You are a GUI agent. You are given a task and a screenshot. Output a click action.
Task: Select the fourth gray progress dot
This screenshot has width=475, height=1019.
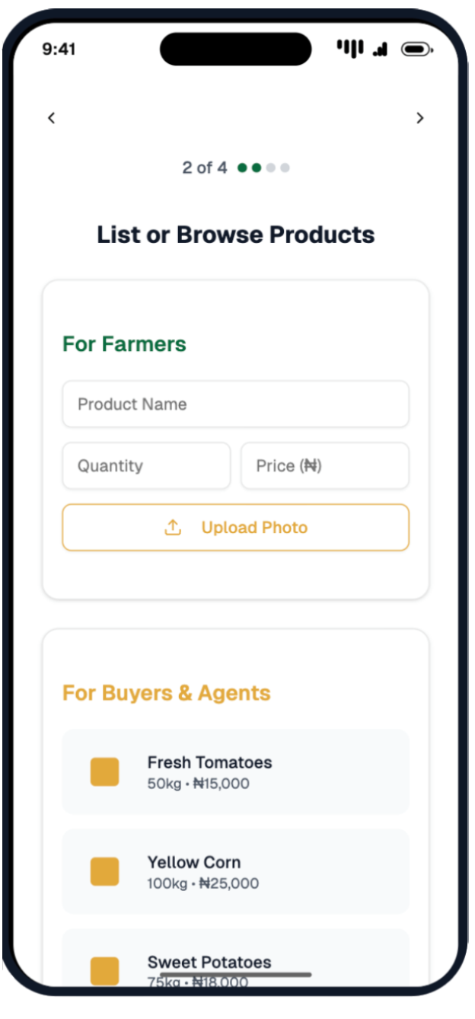[285, 168]
